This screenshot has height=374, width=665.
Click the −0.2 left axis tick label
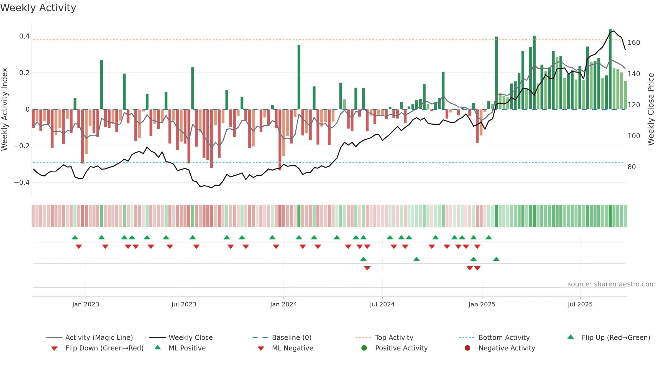click(22, 146)
